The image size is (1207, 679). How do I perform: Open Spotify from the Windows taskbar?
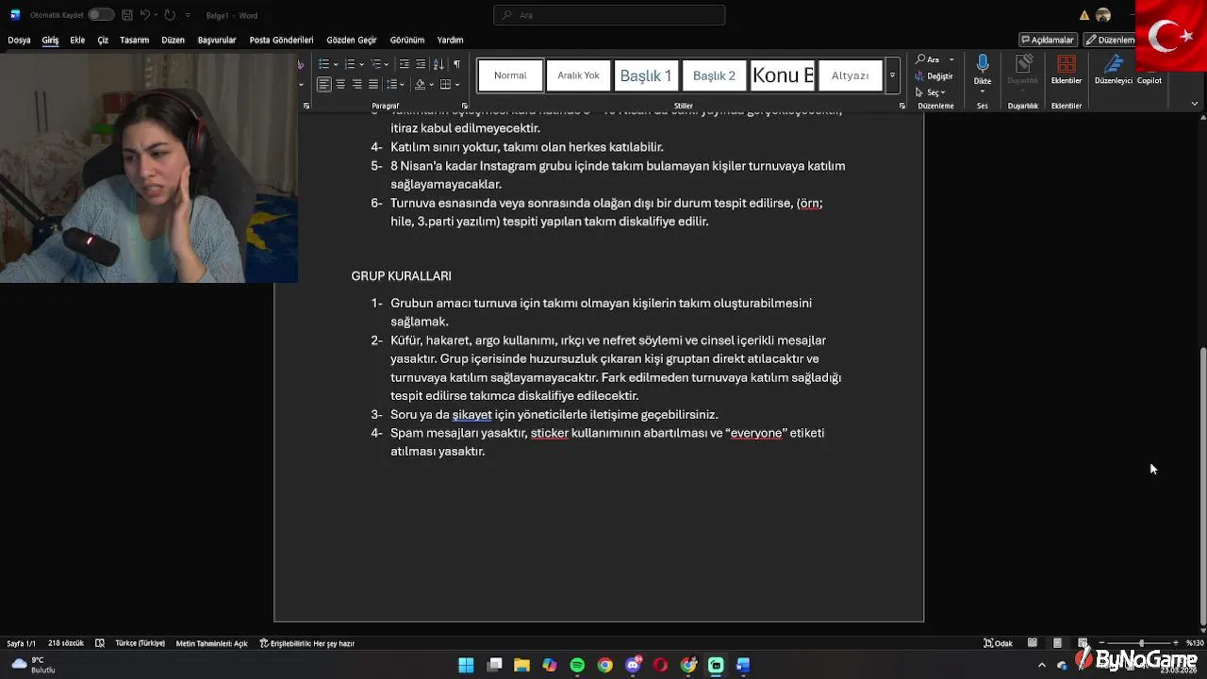pos(577,665)
